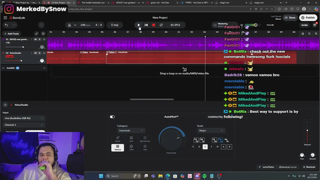Image resolution: width=320 pixels, height=180 pixels.
Task: Open Lyrics/Notes panel
Action: coord(266,167)
